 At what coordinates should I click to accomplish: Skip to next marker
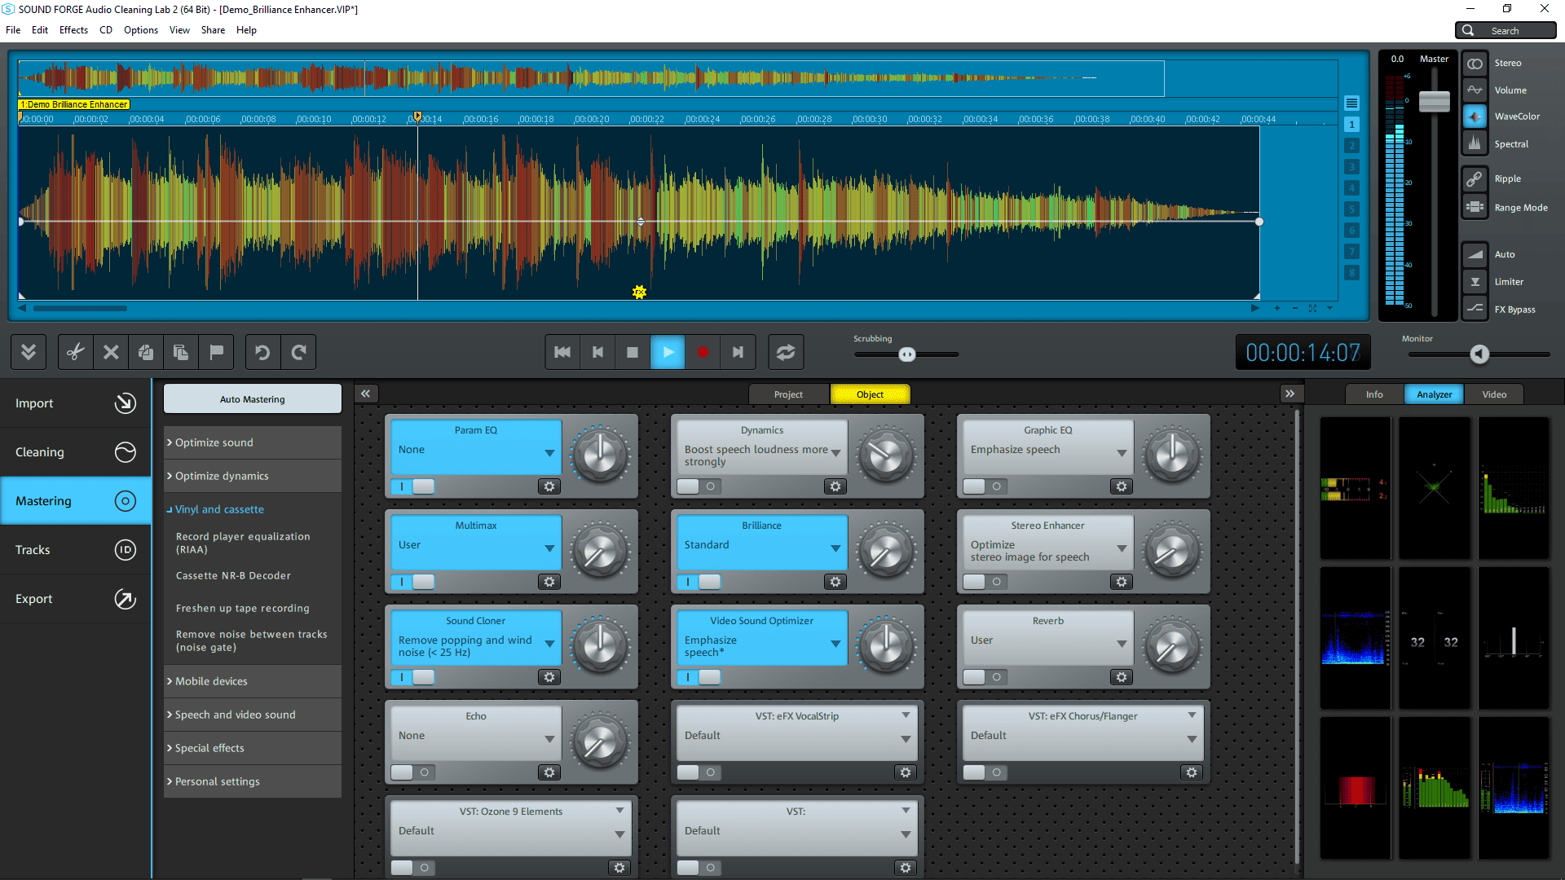tap(738, 352)
